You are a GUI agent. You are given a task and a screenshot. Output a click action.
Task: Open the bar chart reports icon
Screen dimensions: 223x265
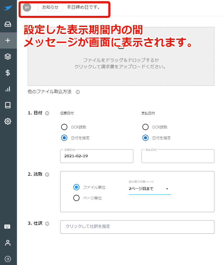coord(8,89)
